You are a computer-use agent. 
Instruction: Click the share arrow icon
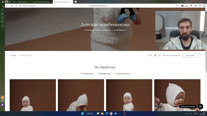(155, 55)
